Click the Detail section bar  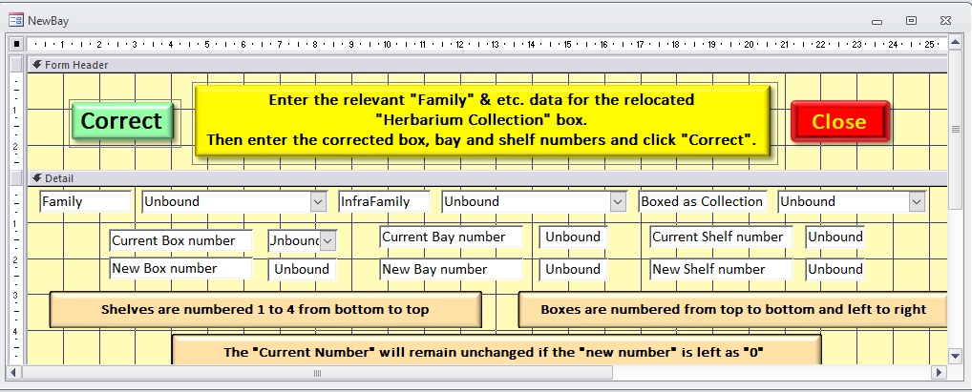487,178
